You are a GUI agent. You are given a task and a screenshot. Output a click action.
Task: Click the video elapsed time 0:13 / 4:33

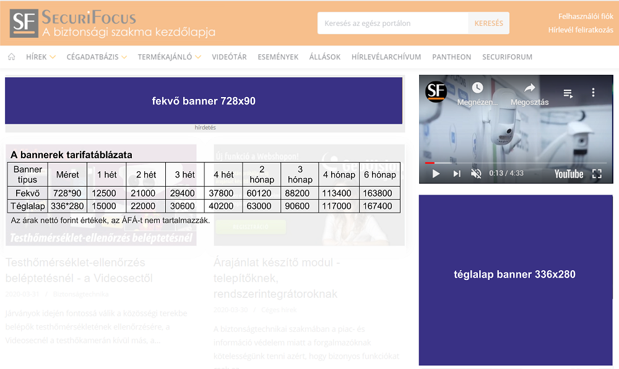point(506,173)
